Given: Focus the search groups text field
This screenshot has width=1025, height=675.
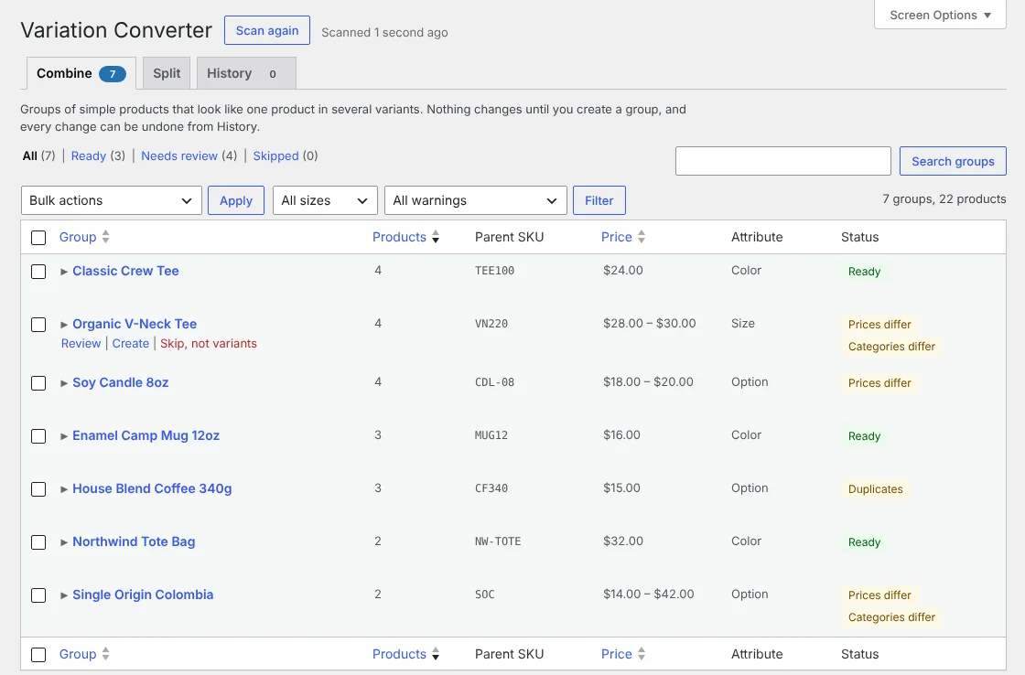Looking at the screenshot, I should pos(783,161).
